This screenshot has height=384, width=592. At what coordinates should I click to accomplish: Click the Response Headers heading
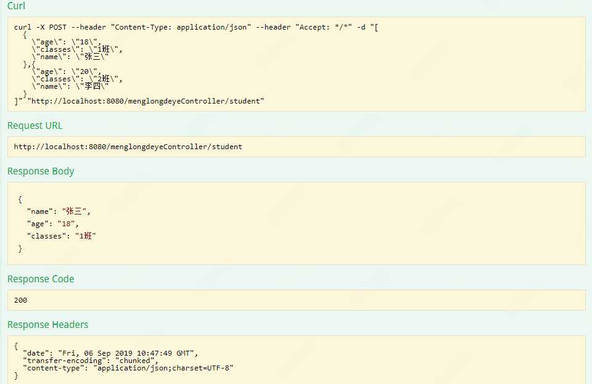(x=47, y=325)
